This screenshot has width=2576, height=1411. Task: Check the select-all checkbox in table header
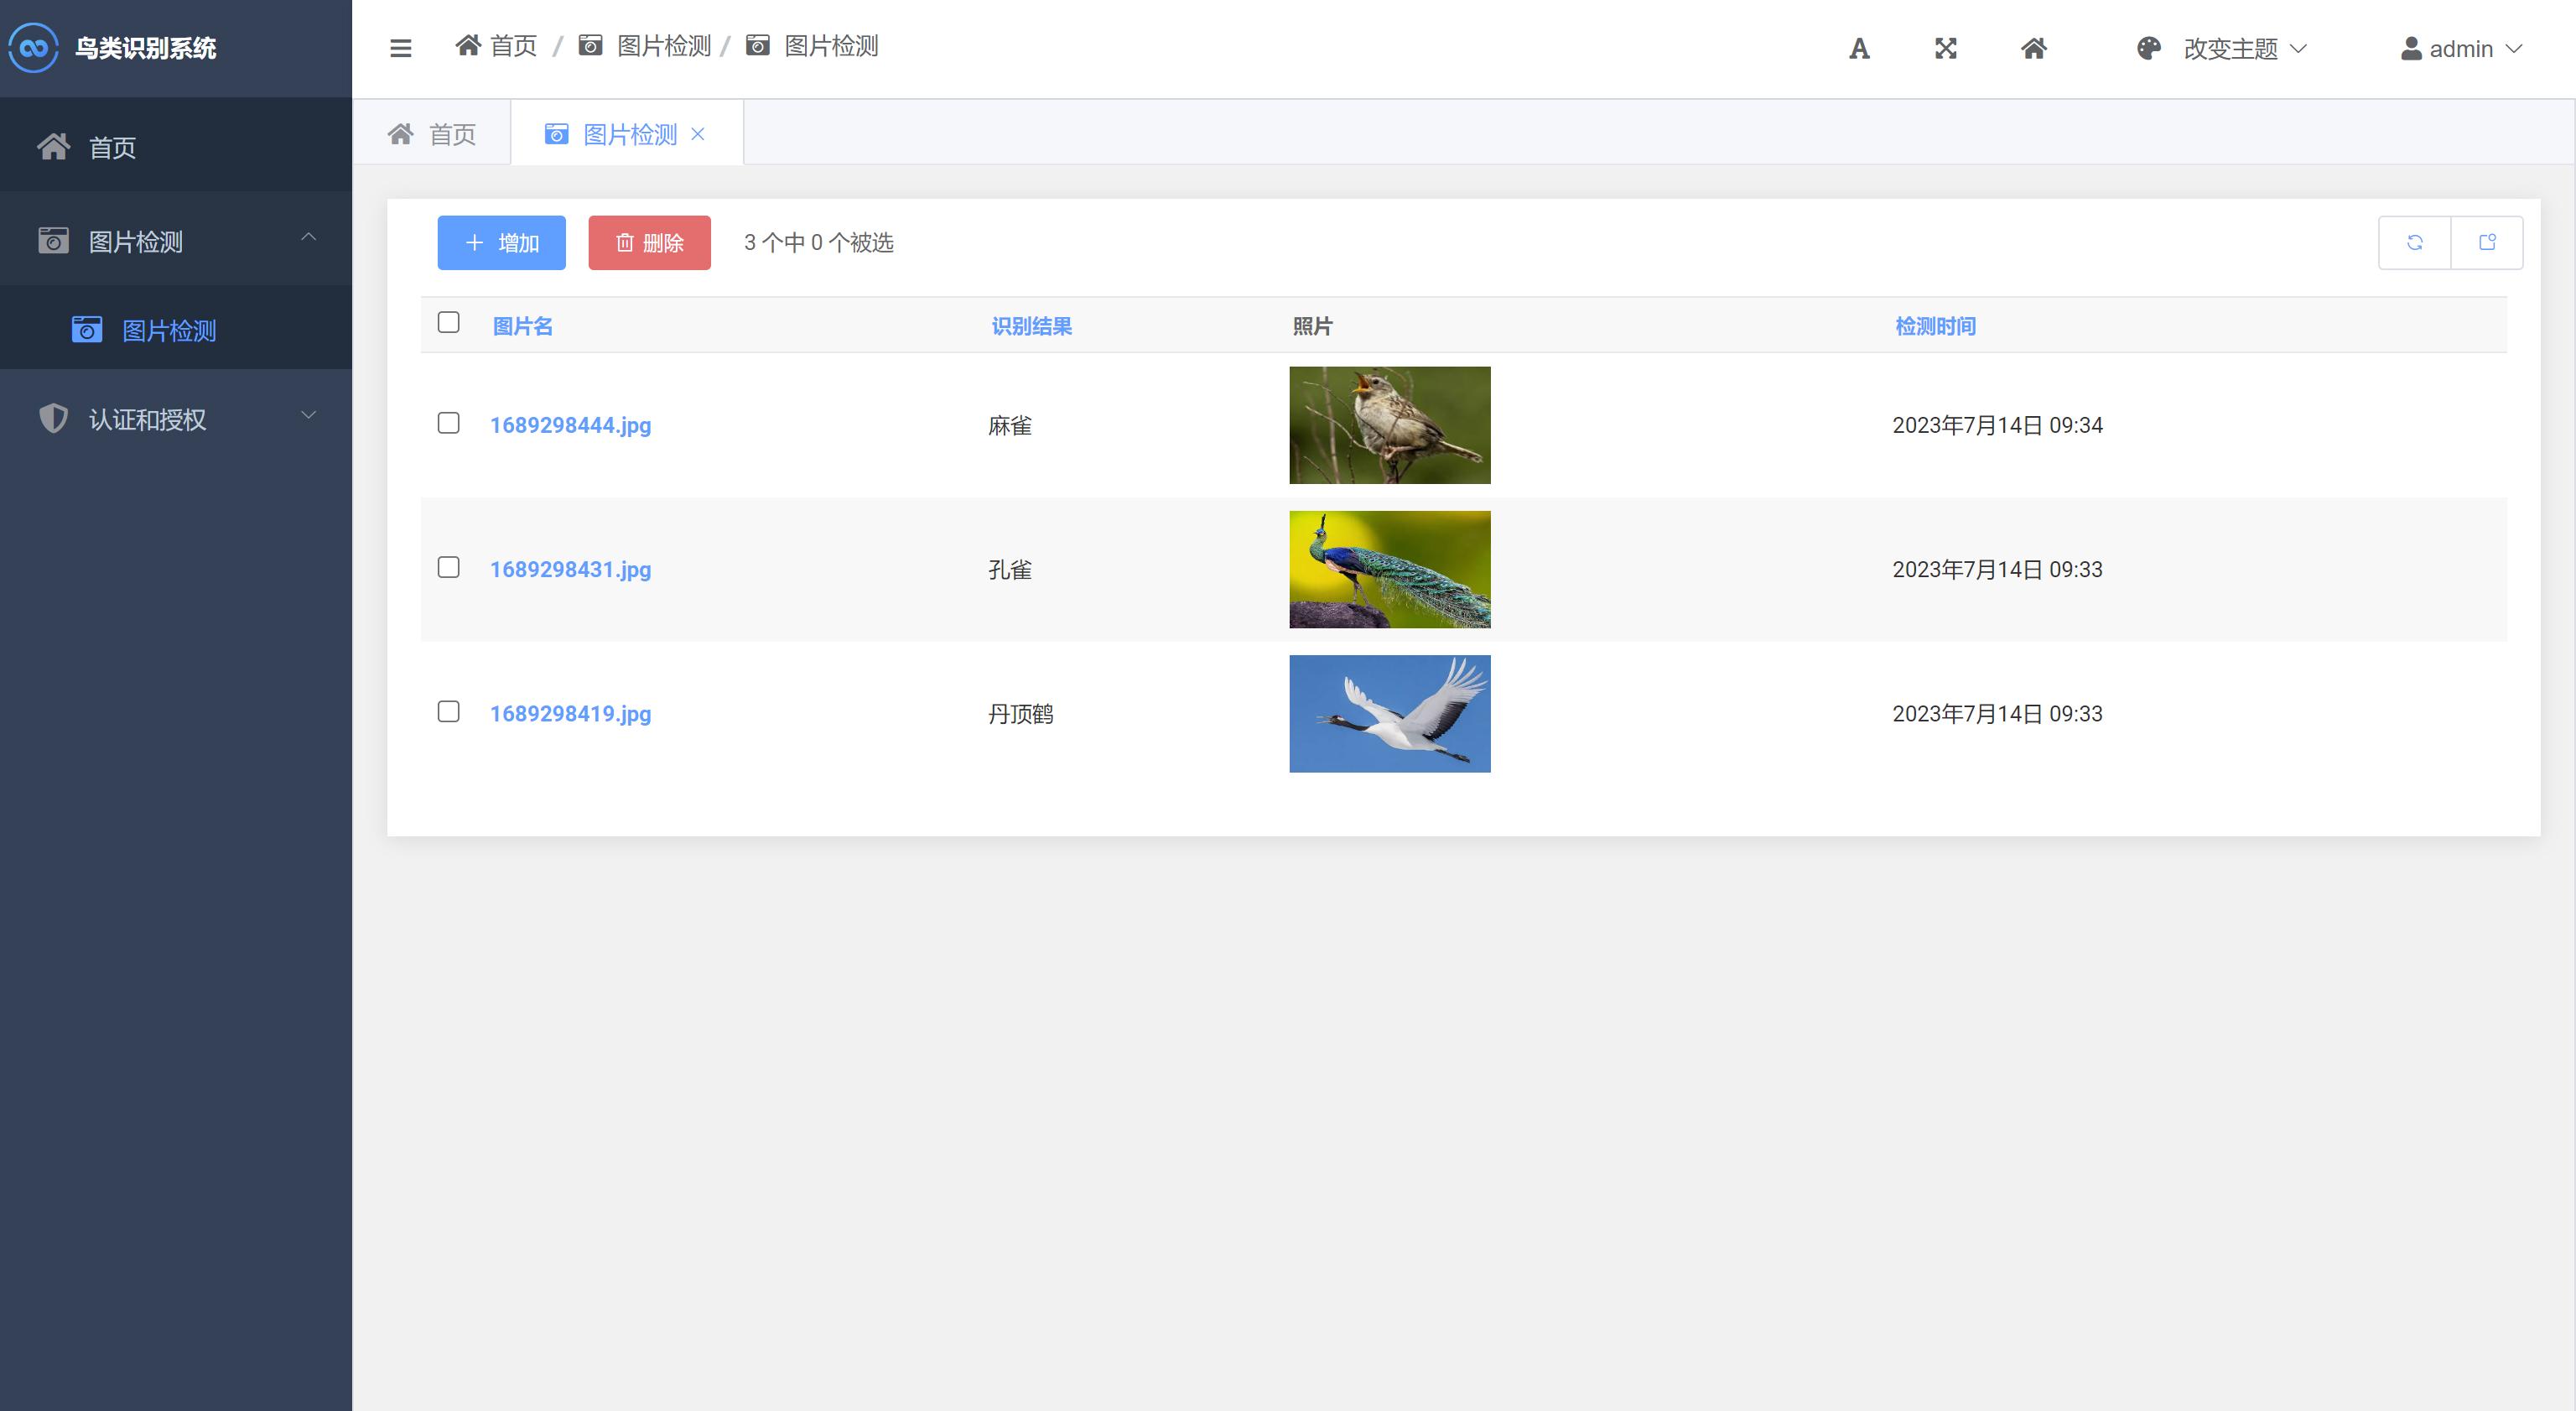pos(448,322)
